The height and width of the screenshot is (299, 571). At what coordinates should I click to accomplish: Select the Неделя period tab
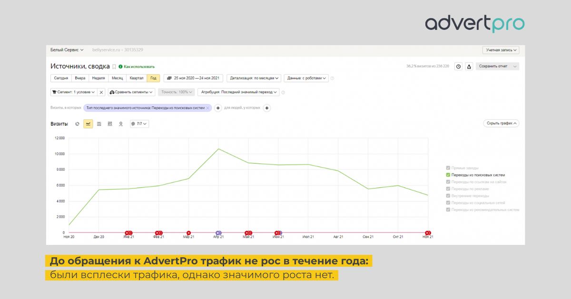tap(98, 78)
